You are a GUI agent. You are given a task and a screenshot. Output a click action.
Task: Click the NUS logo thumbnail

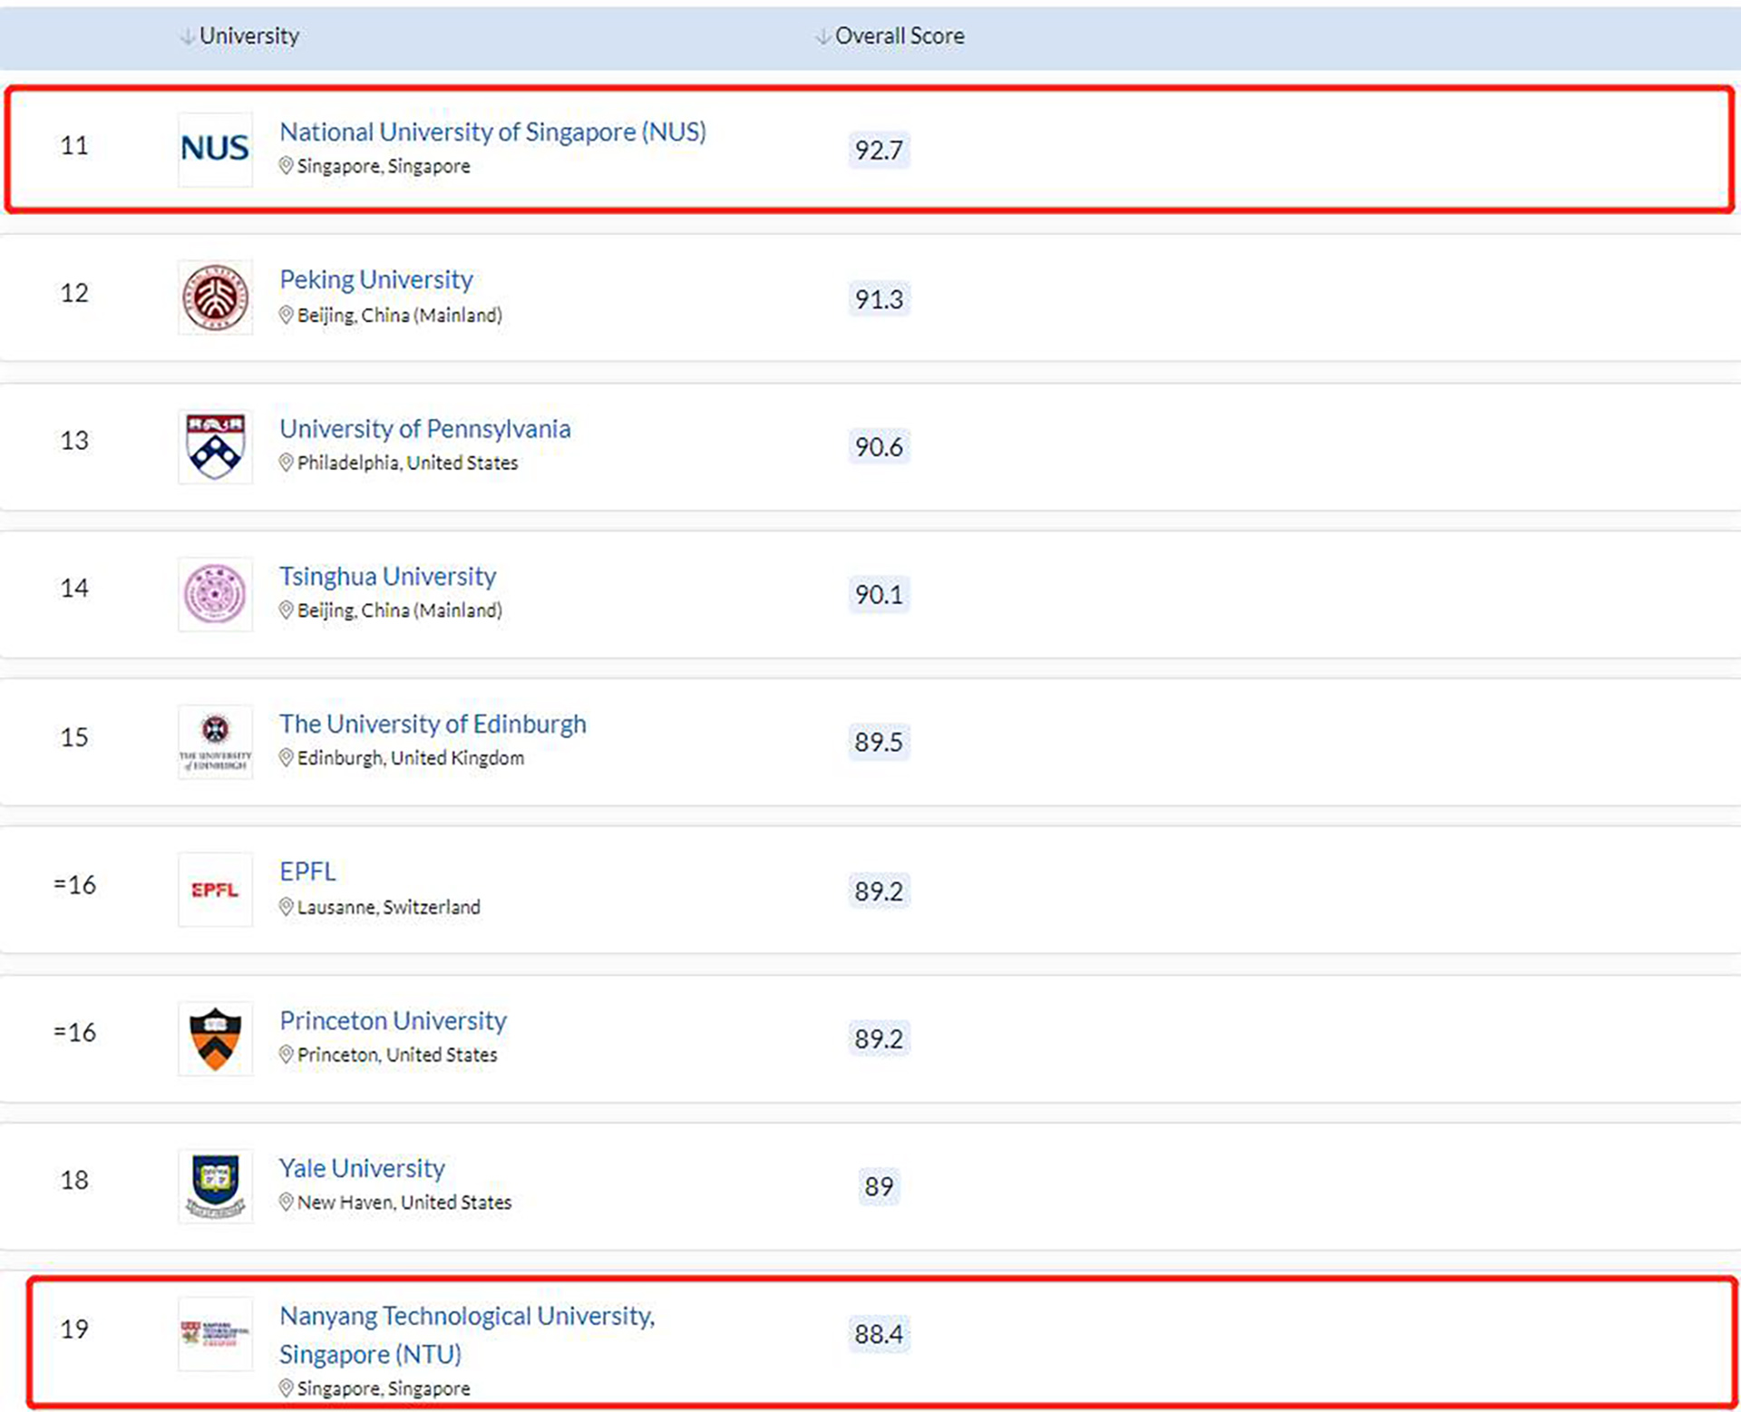tap(215, 150)
